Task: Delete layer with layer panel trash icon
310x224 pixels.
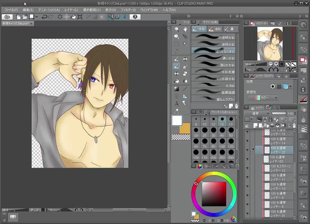Action: point(294,126)
